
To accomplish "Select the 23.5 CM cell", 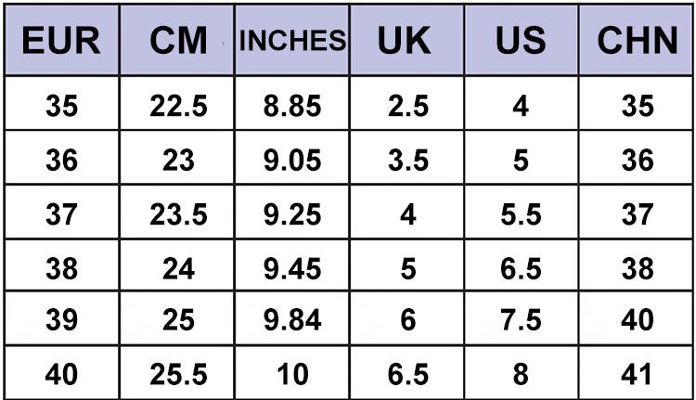I will 177,214.
